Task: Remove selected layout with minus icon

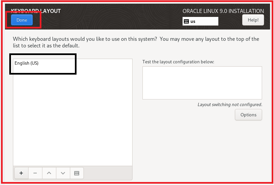Action: coord(35,173)
